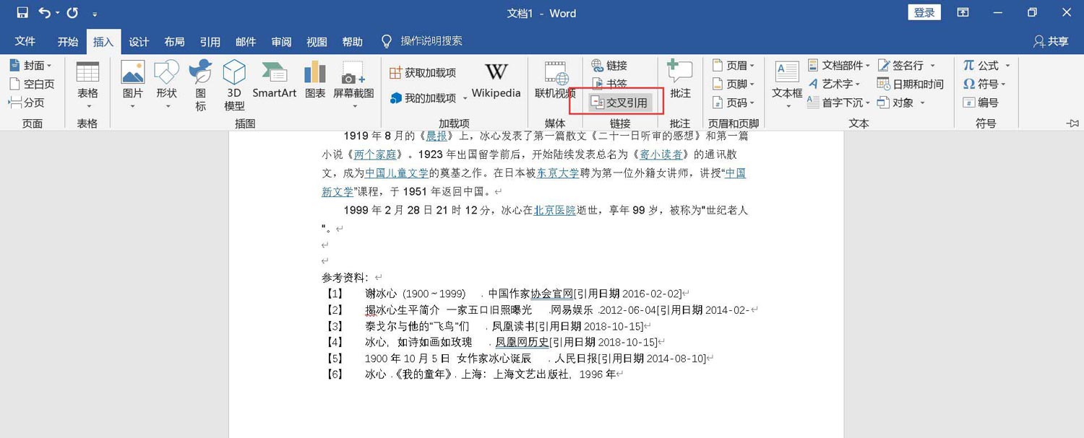
Task: Click the 共享 share button
Action: (1051, 42)
